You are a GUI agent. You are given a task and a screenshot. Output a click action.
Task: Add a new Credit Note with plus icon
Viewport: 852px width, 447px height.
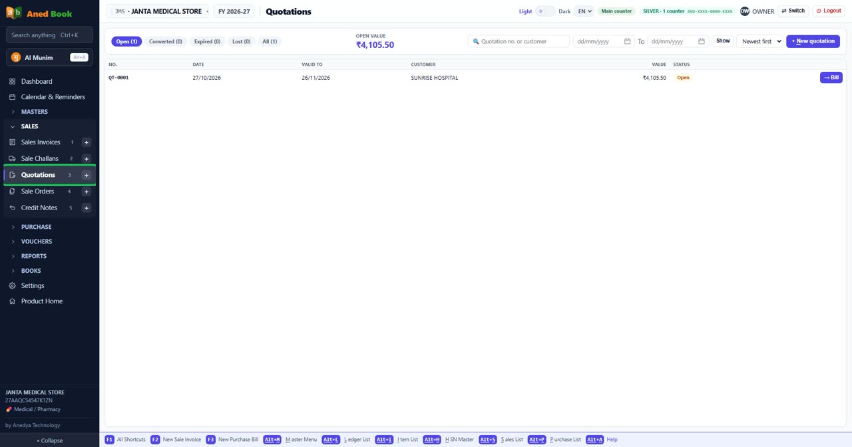86,208
